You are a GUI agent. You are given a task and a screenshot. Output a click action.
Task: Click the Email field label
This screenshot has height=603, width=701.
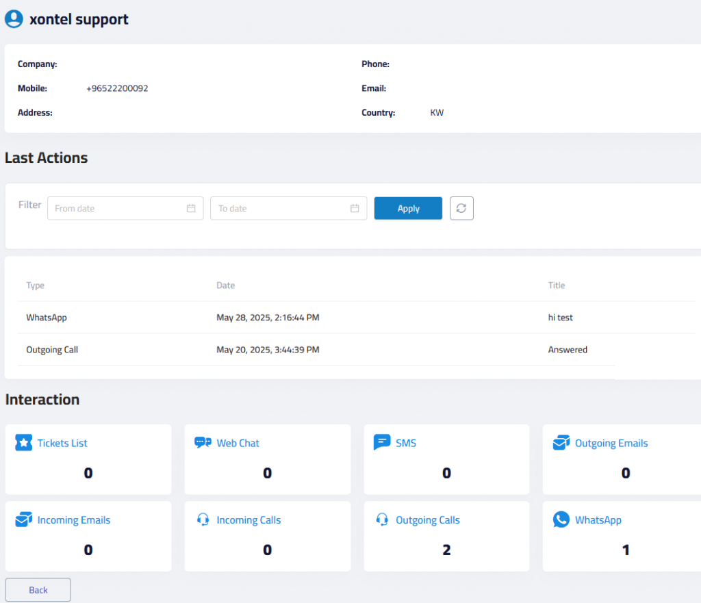pyautogui.click(x=374, y=88)
